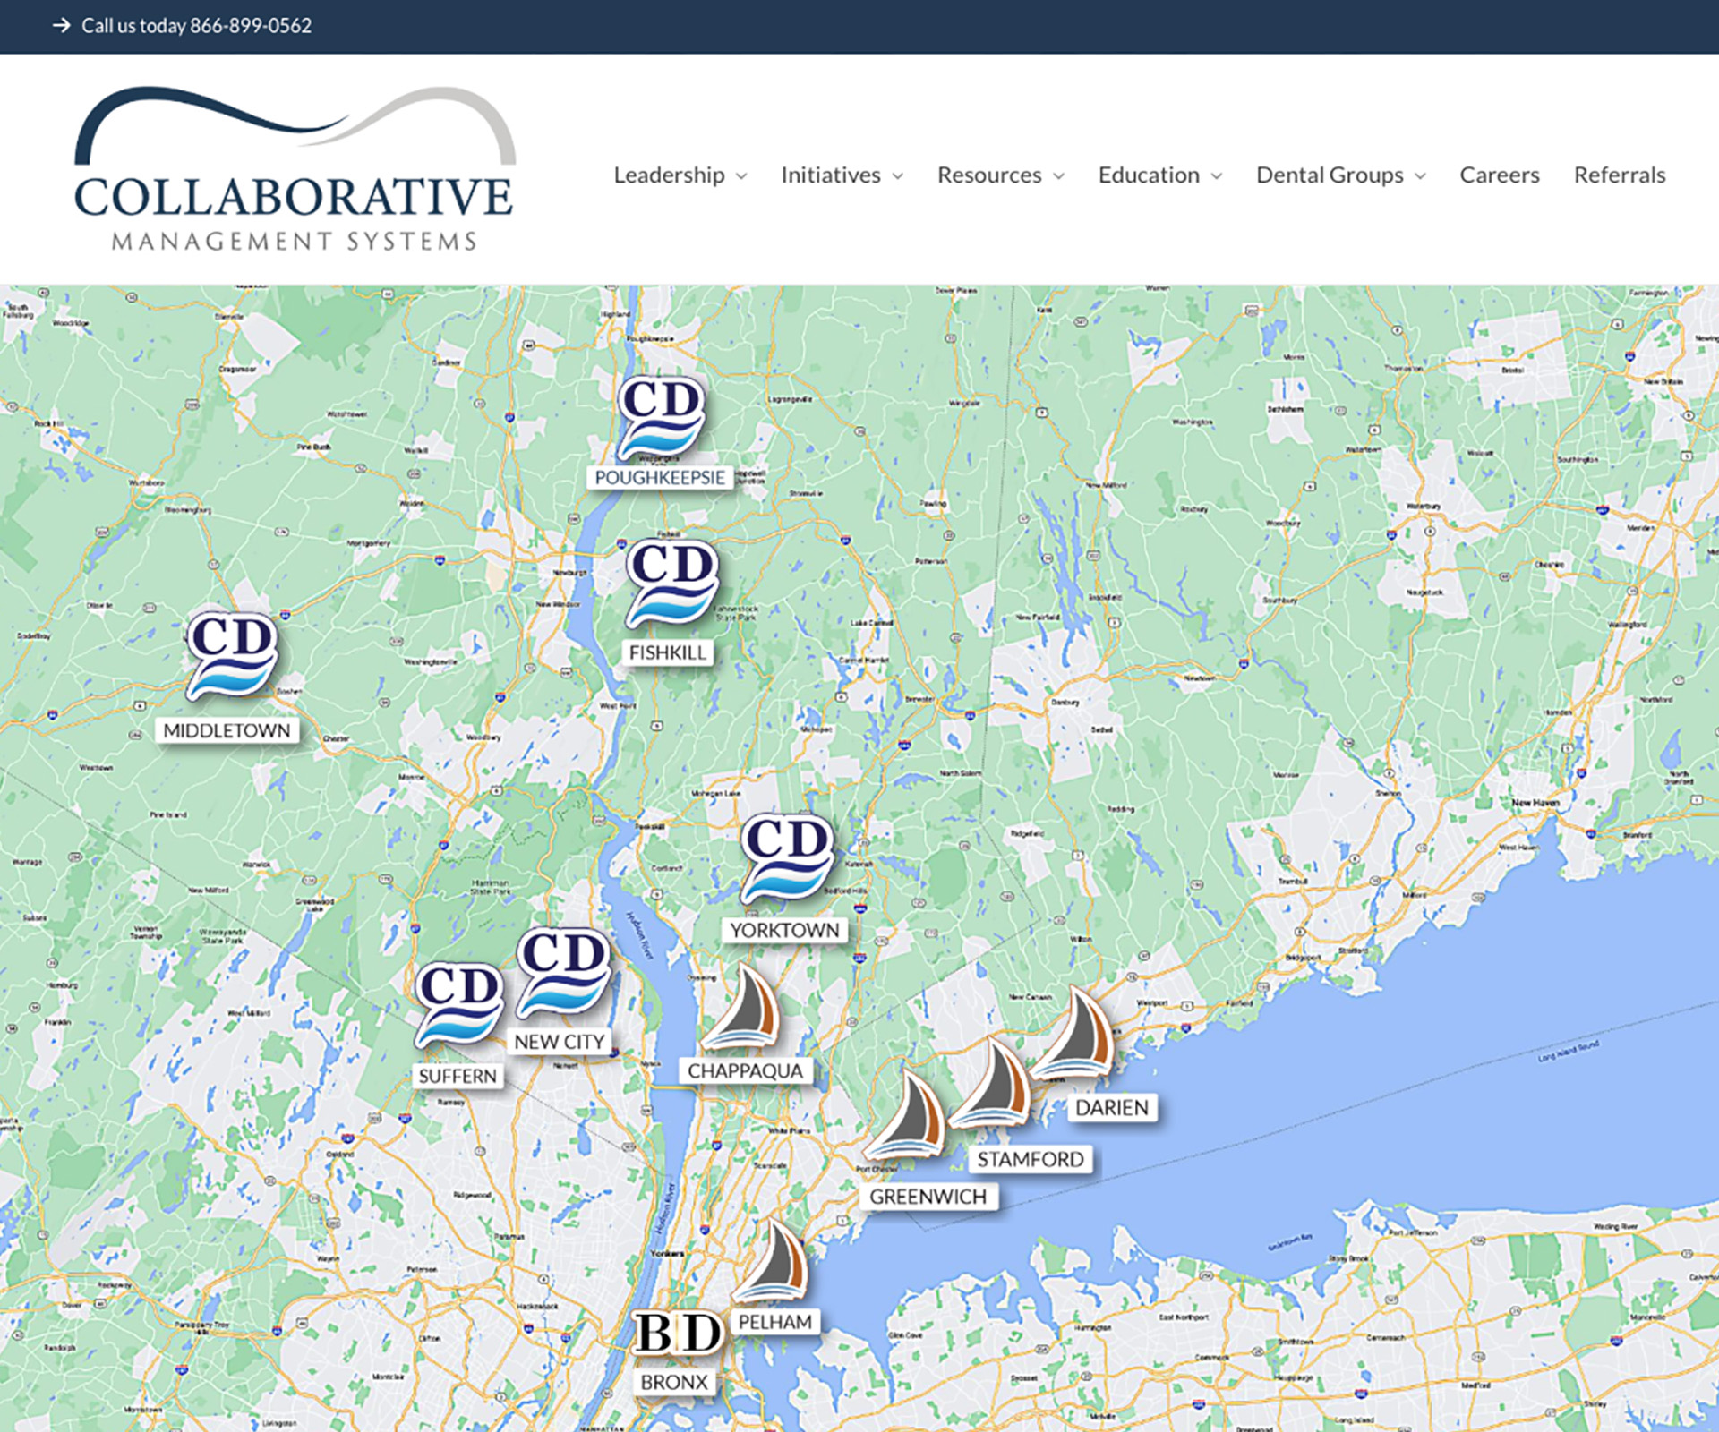1719x1432 pixels.
Task: Click the Call us today phone number link
Action: coord(197,26)
